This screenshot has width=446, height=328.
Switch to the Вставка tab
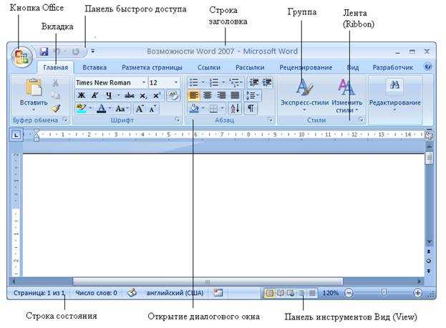(94, 67)
